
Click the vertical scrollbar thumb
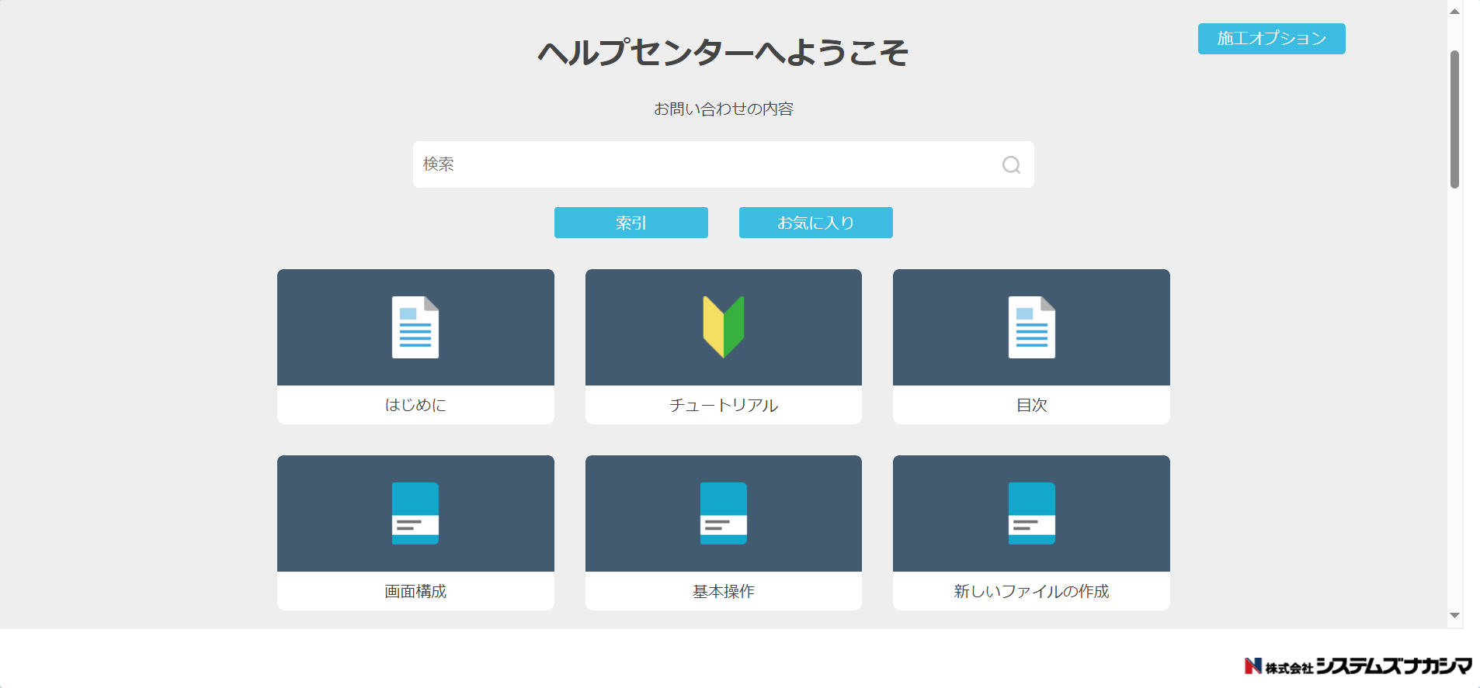pyautogui.click(x=1455, y=119)
